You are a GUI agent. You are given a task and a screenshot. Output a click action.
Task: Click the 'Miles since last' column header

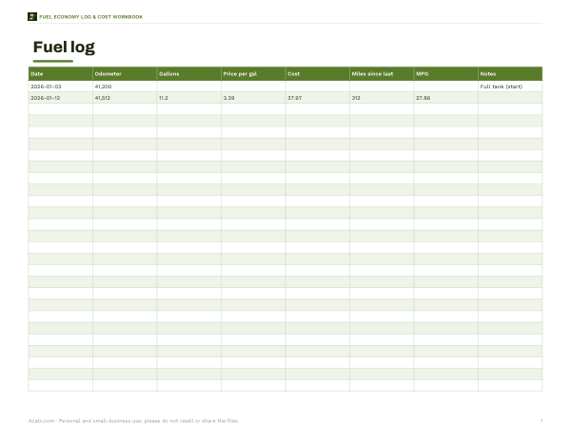tap(382, 74)
